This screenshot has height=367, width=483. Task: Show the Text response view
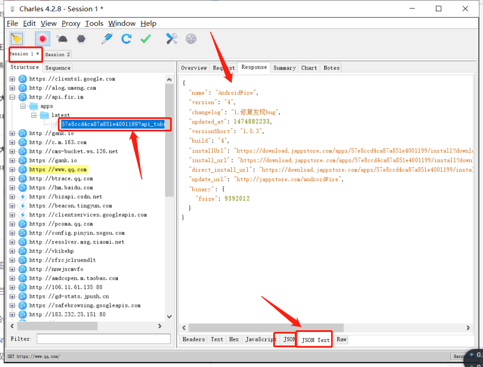[217, 339]
